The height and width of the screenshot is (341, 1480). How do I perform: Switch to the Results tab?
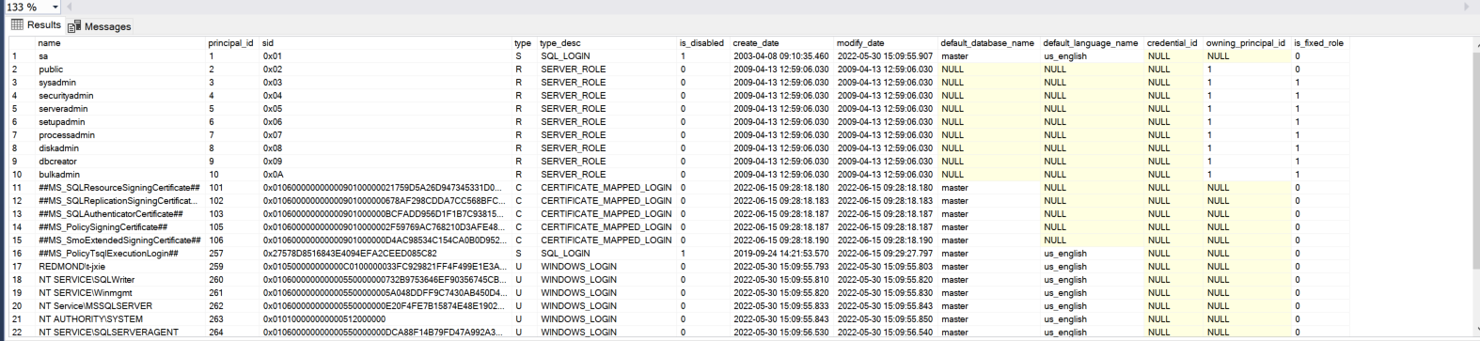coord(36,25)
